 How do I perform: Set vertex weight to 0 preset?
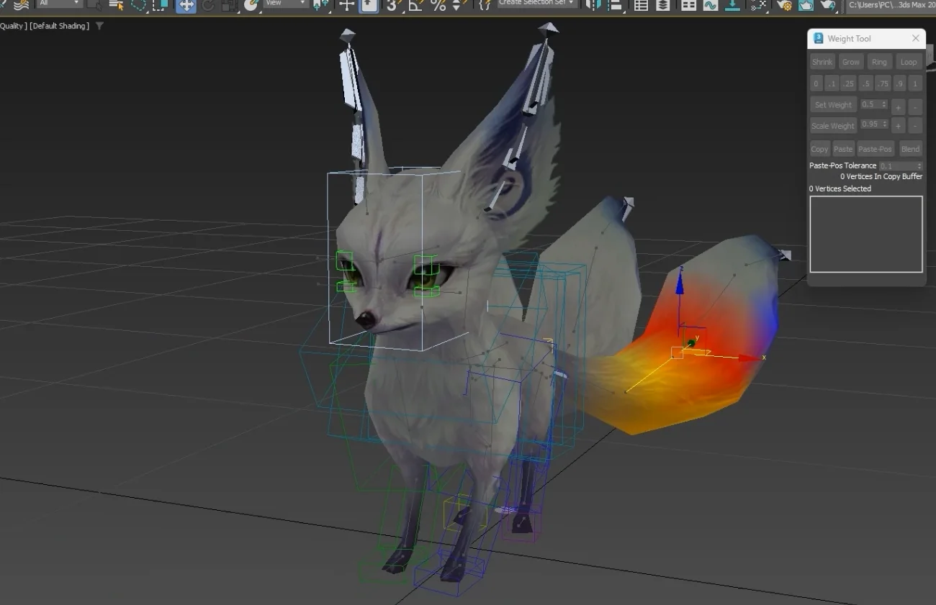tap(816, 83)
